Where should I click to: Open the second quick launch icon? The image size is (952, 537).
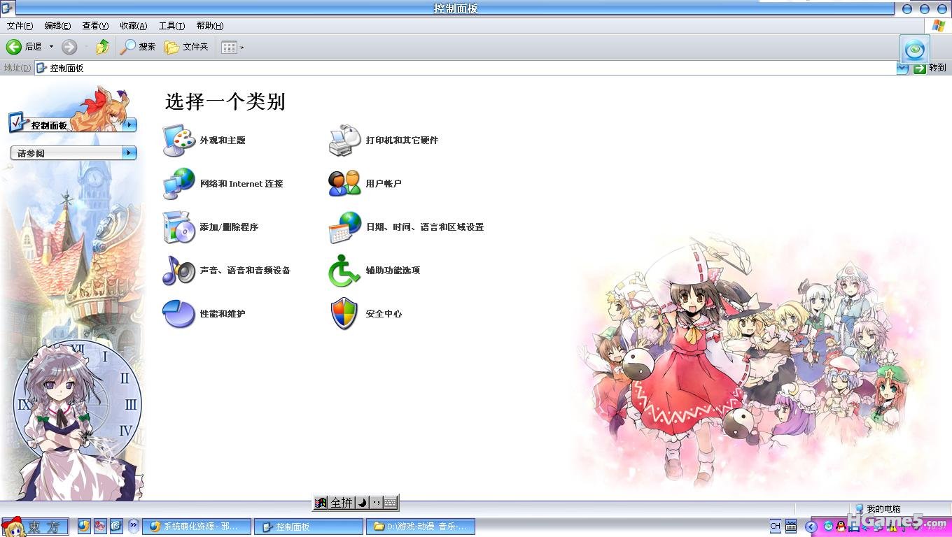pos(100,526)
